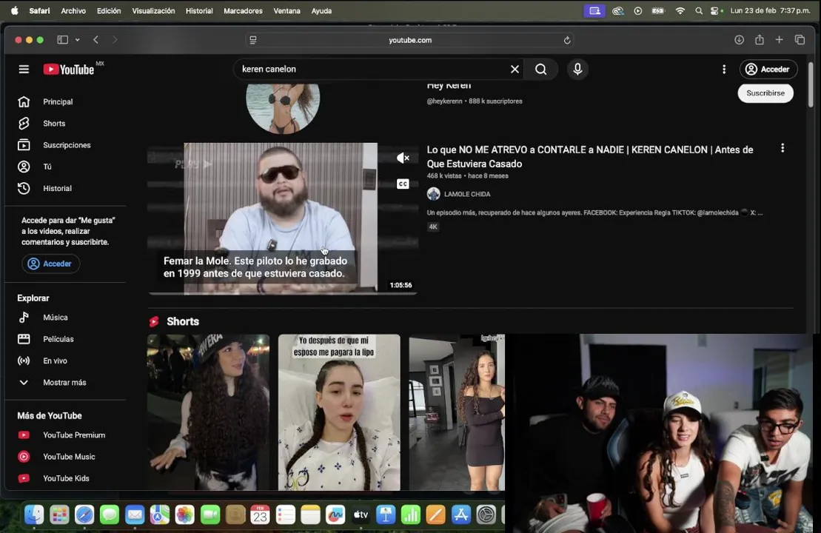The height and width of the screenshot is (533, 821).
Task: Open System Settings from the Dock
Action: [x=486, y=515]
